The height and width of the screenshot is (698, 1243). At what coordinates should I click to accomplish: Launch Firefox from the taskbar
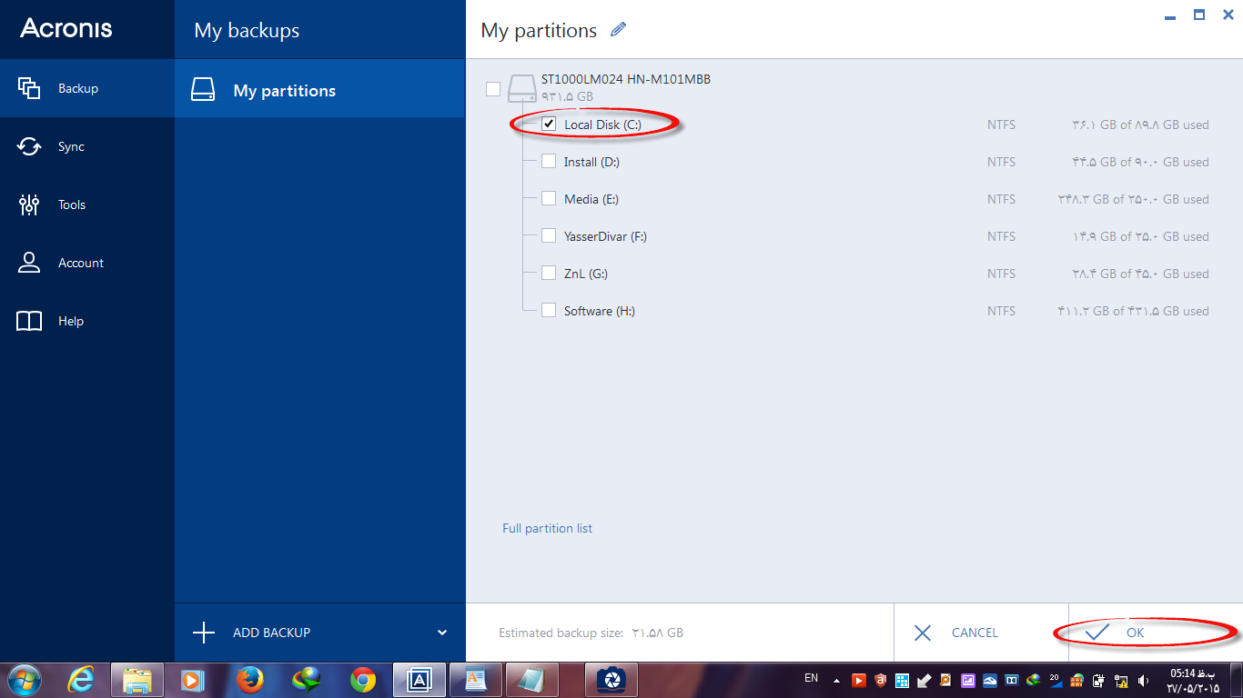click(x=249, y=680)
